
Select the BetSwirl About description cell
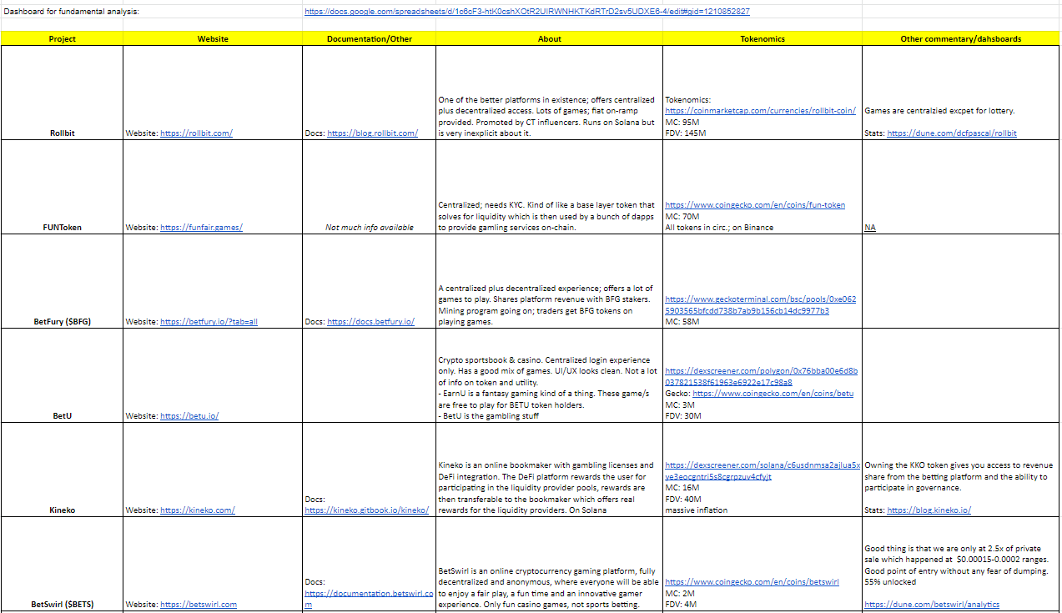550,565
